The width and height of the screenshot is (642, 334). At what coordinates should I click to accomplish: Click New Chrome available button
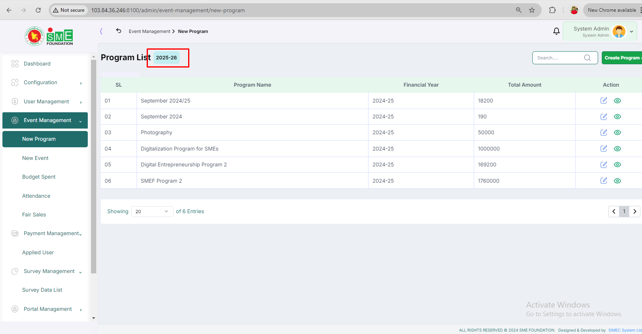[612, 10]
